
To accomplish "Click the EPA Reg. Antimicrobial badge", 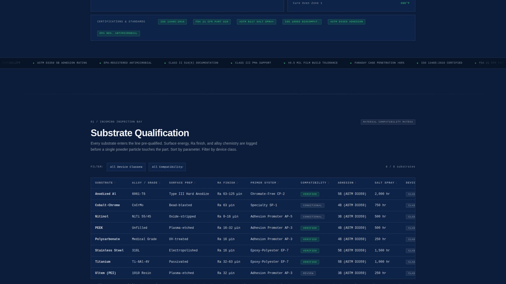I will 118,33.
